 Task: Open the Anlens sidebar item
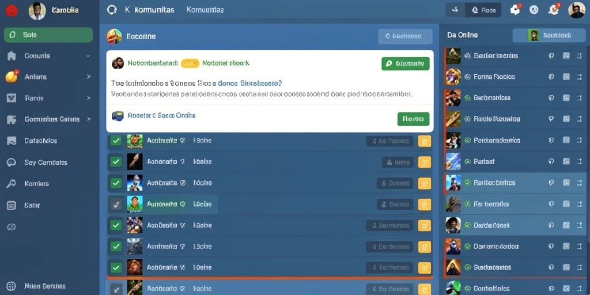tap(48, 77)
